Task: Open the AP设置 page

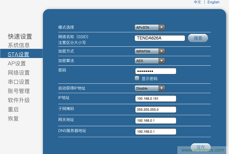Action: tap(17, 63)
